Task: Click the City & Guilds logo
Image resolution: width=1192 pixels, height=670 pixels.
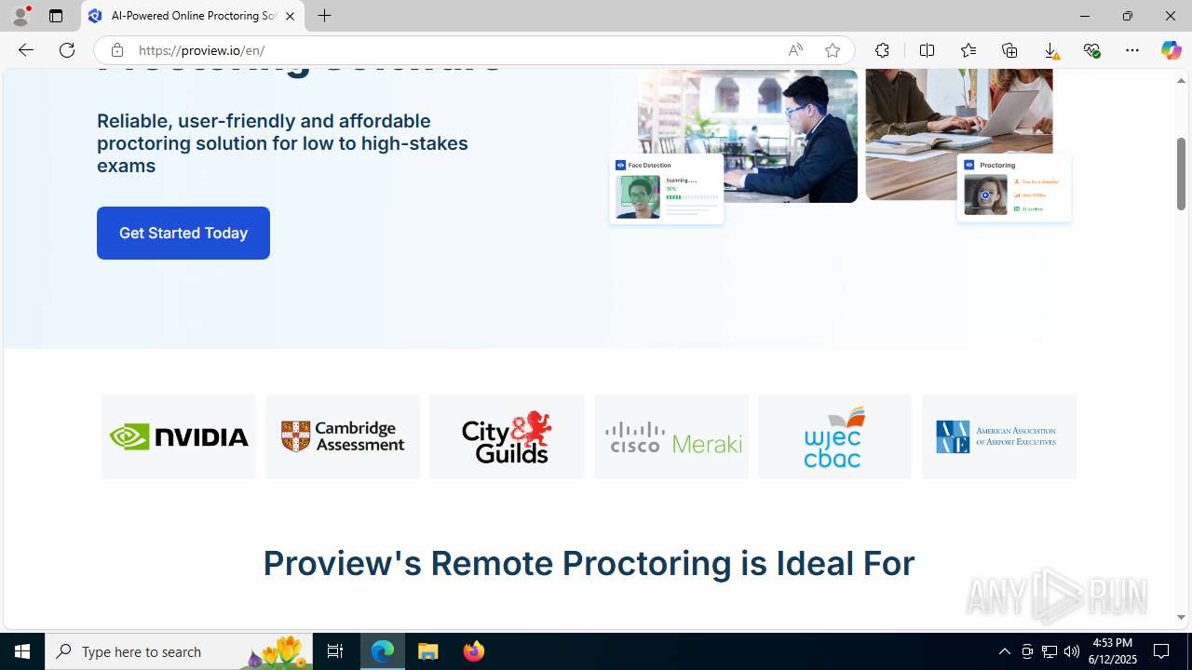Action: coord(507,436)
